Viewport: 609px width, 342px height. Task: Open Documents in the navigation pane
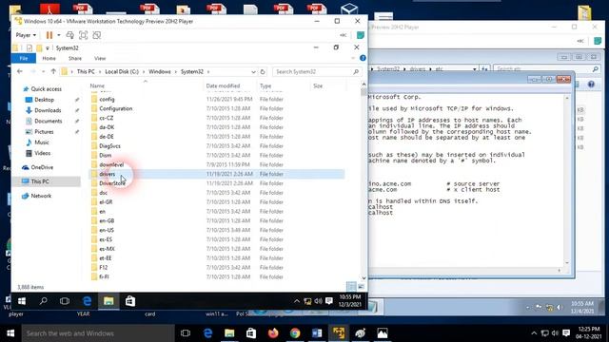pos(49,121)
